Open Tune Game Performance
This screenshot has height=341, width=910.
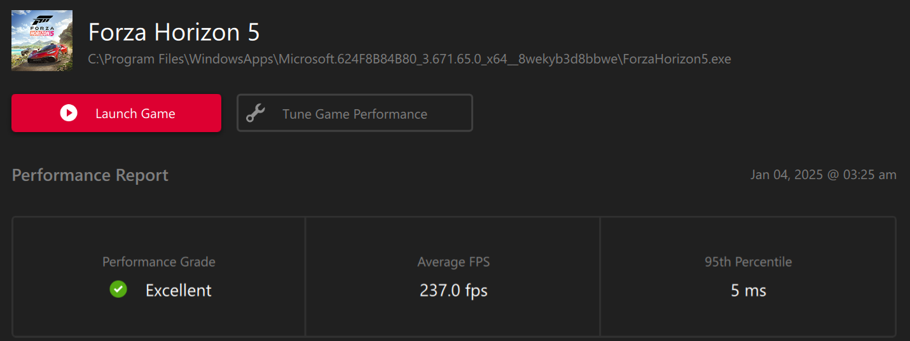tap(355, 113)
